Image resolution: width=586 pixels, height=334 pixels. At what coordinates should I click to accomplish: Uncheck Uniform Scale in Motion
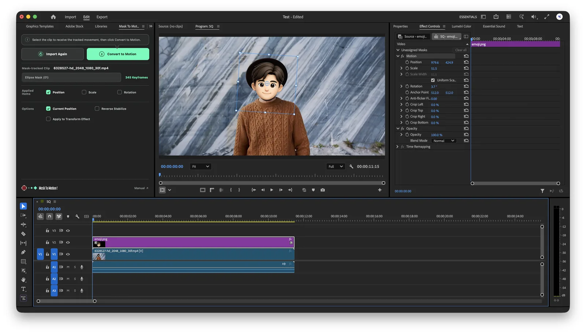click(x=433, y=80)
